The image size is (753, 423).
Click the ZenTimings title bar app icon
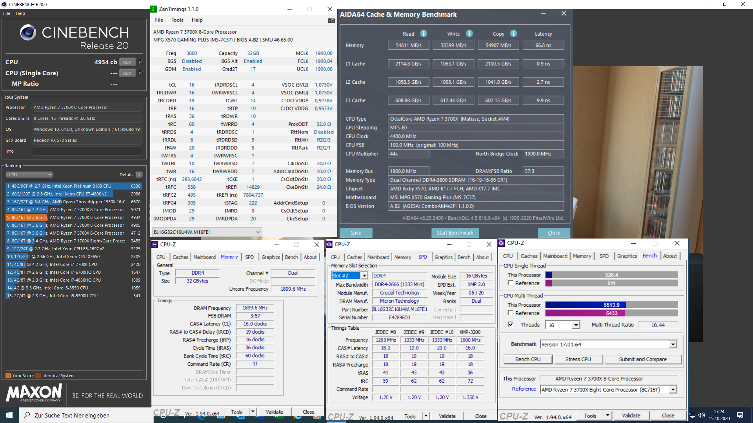coord(154,9)
